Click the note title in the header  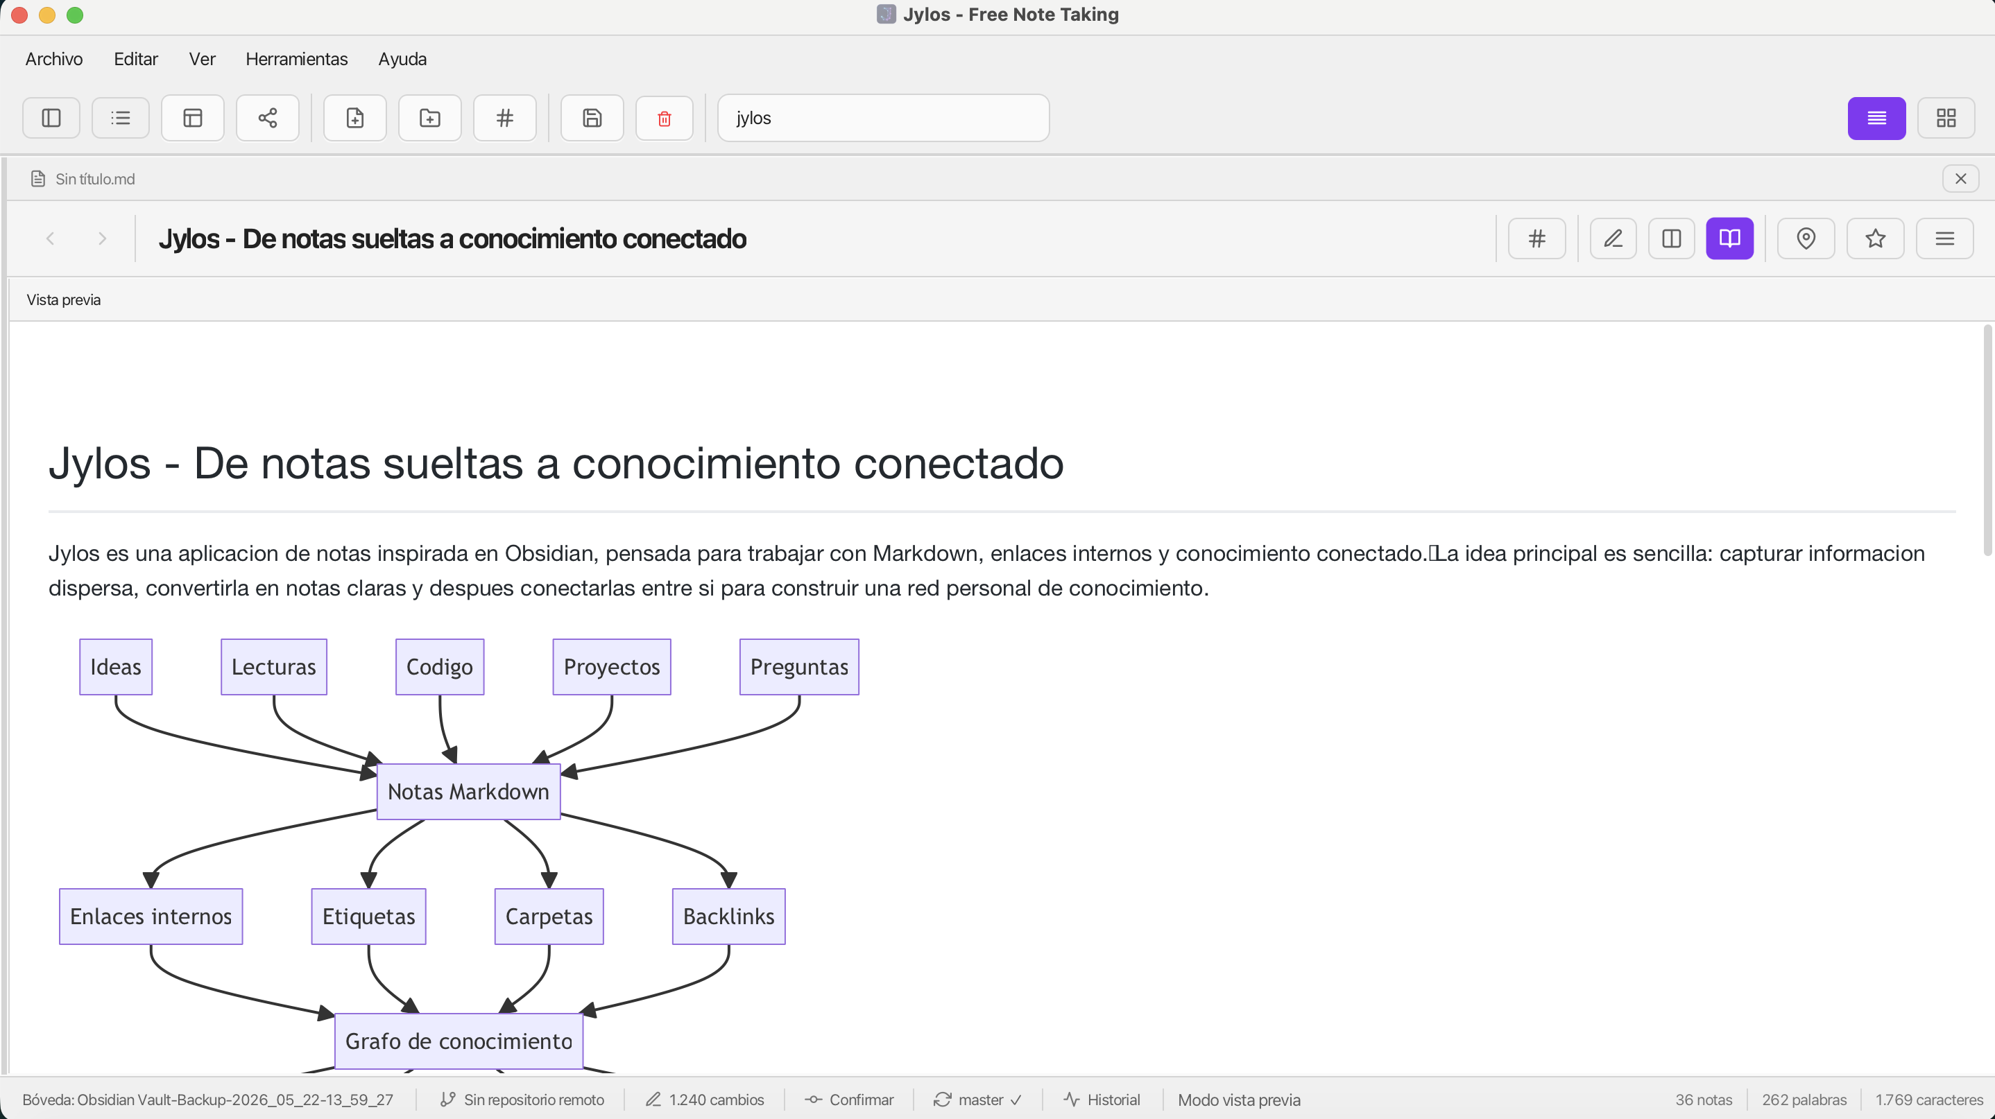click(x=452, y=238)
